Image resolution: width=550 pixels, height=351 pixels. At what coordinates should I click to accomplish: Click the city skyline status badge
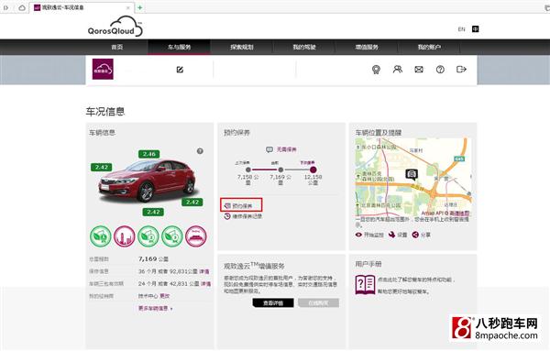pos(124,236)
